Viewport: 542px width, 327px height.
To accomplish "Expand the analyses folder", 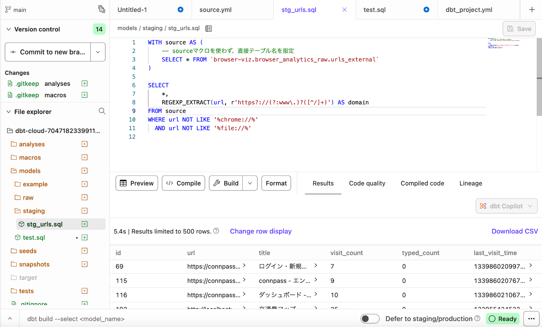I will (x=28, y=144).
